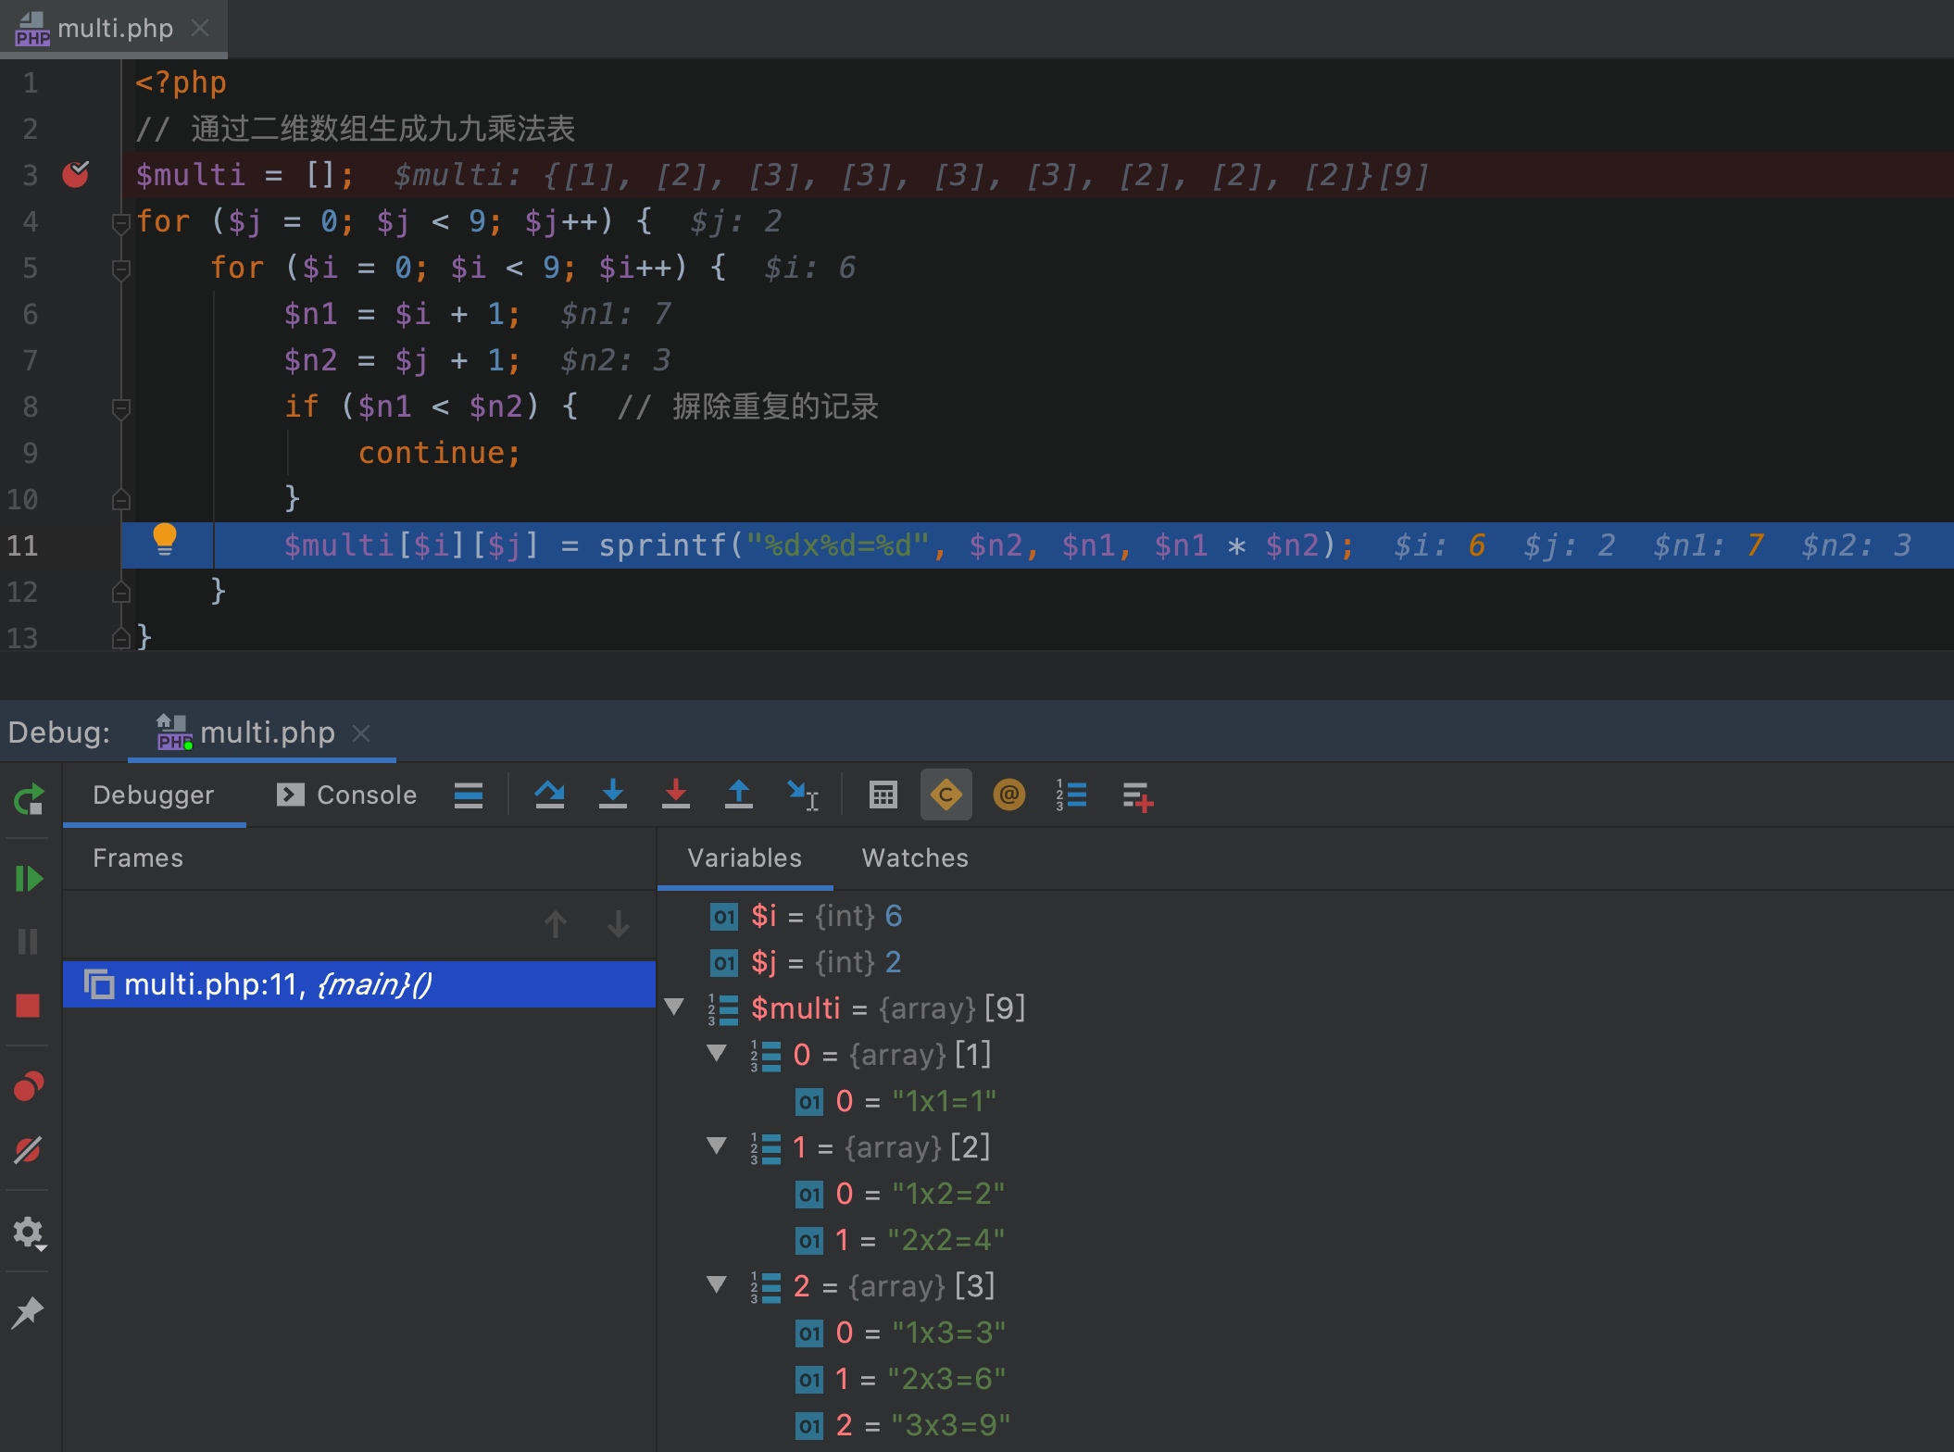1954x1452 pixels.
Task: Collapse array element 0 of $multi
Action: point(717,1054)
